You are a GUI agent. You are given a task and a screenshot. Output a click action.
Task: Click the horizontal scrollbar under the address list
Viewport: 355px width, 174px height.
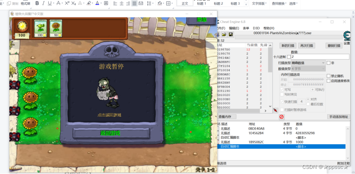tap(243, 111)
